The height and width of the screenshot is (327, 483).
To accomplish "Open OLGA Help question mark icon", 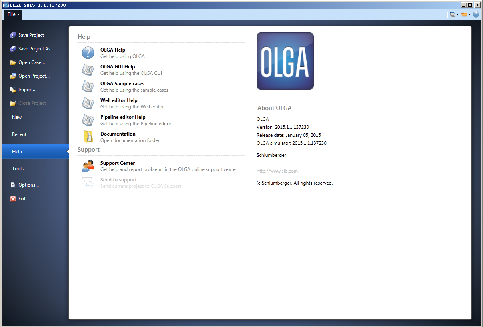I will (x=88, y=53).
